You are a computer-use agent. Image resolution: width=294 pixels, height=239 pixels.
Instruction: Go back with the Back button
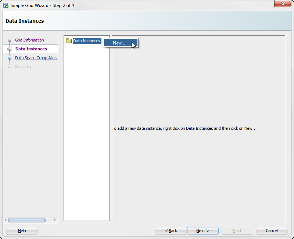pyautogui.click(x=171, y=231)
